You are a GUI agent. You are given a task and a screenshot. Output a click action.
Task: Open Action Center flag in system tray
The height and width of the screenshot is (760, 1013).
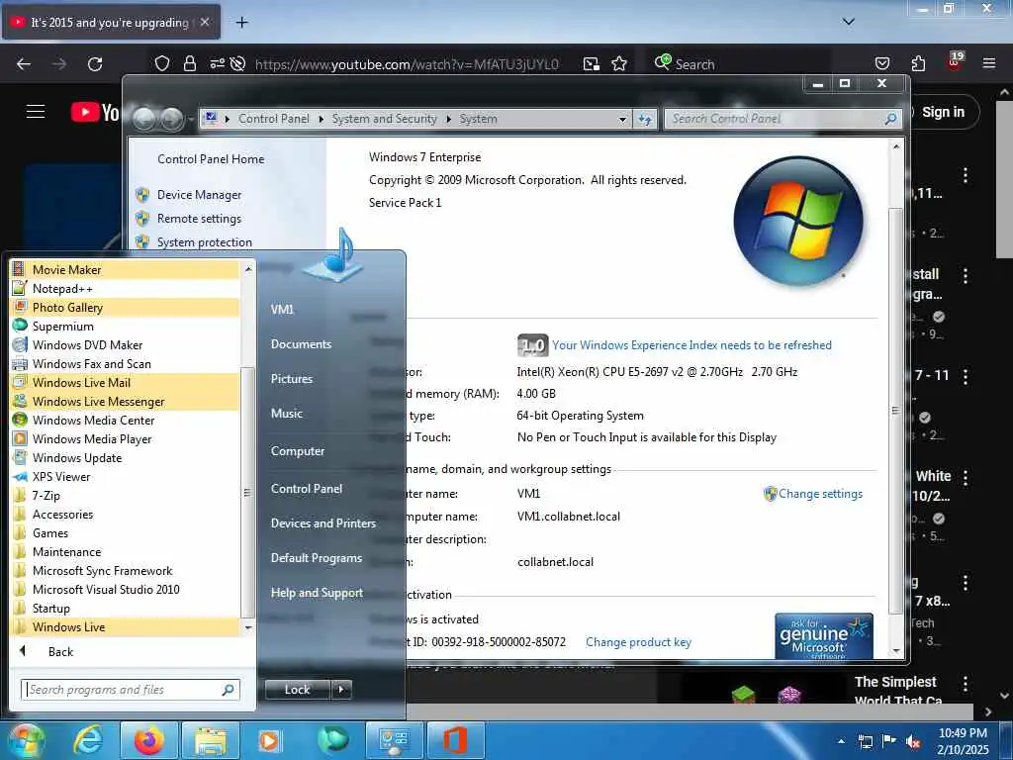pos(889,741)
